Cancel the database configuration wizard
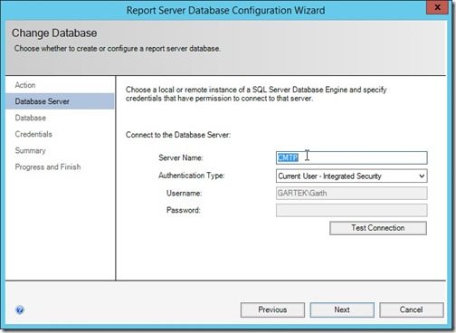The height and width of the screenshot is (333, 456). coord(412,309)
